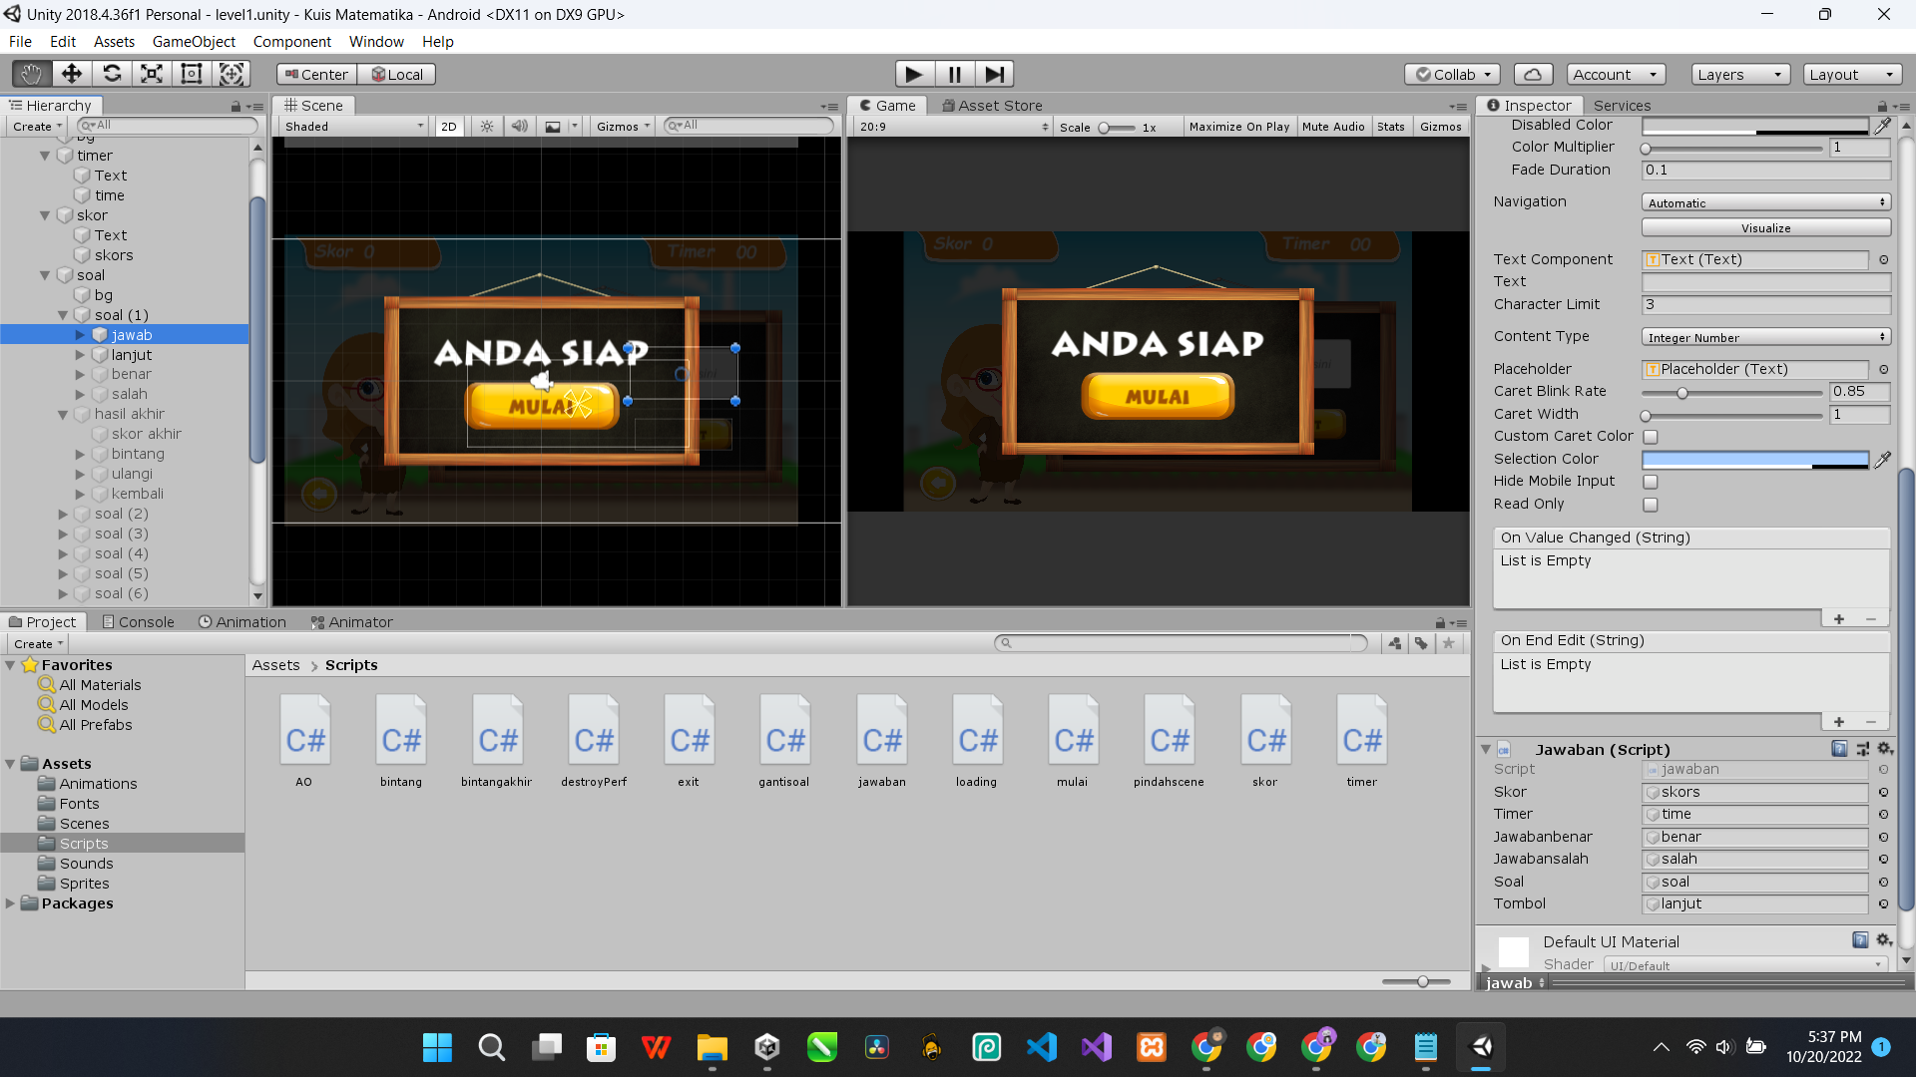
Task: Click Maximize On Play button
Action: [1238, 127]
